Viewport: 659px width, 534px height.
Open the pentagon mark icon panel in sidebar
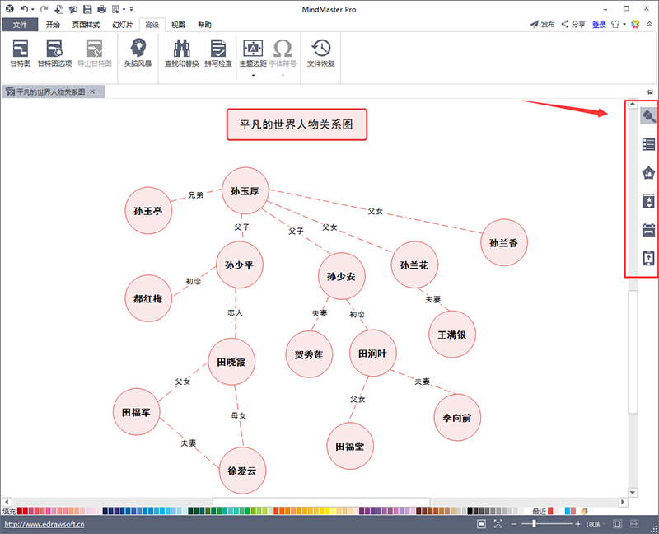tap(648, 173)
